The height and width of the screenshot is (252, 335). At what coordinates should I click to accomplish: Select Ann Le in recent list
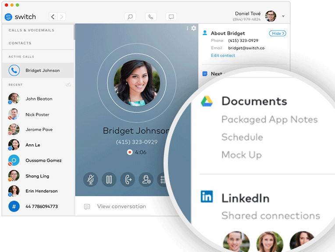click(x=38, y=145)
